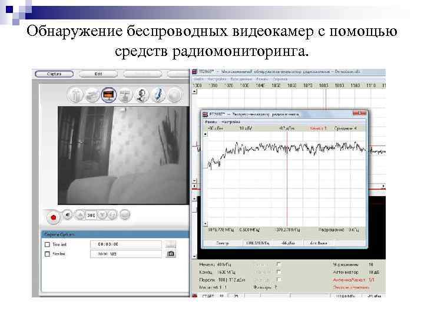Toggle the third checkbox in the analyzer settings panel
Screen dimensions: 424x318
pos(279,279)
